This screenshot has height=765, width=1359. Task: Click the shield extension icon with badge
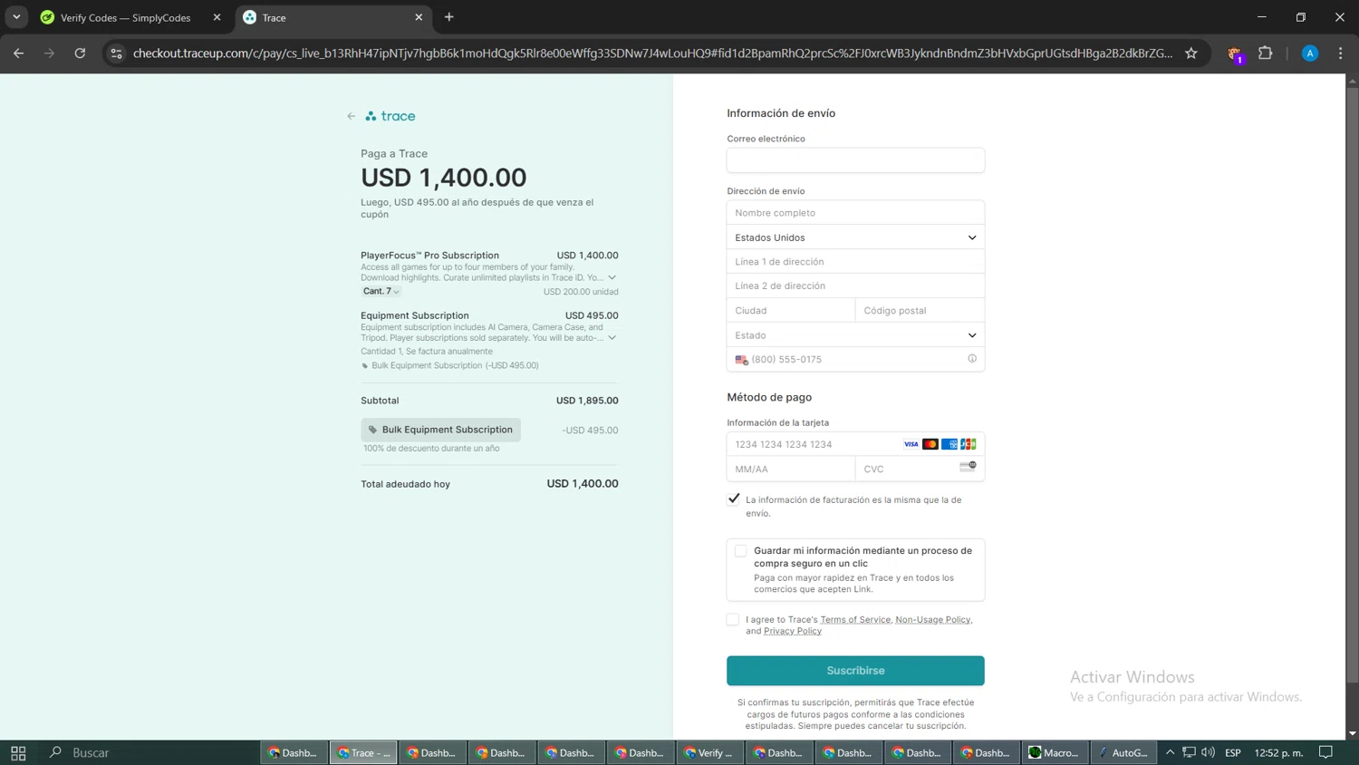click(1234, 54)
